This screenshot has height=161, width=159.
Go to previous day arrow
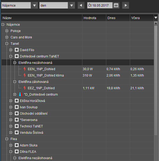81,5
